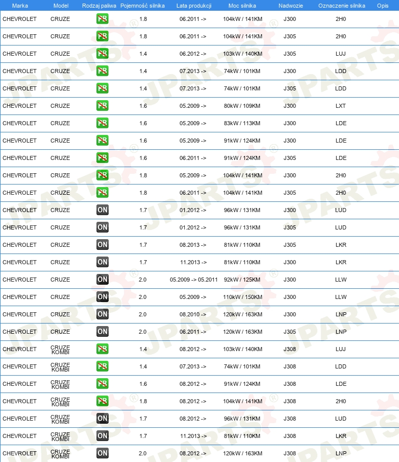399x462 pixels.
Task: Click the ON icon in the Cruze 1.7 LKR J300 row
Action: click(103, 262)
